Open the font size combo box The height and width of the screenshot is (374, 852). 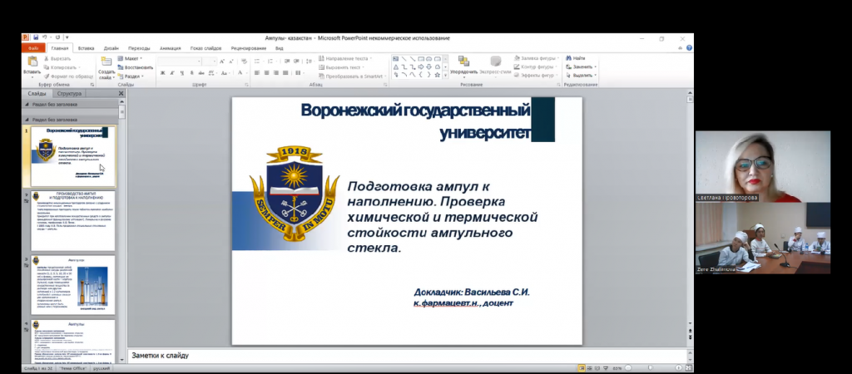(211, 62)
